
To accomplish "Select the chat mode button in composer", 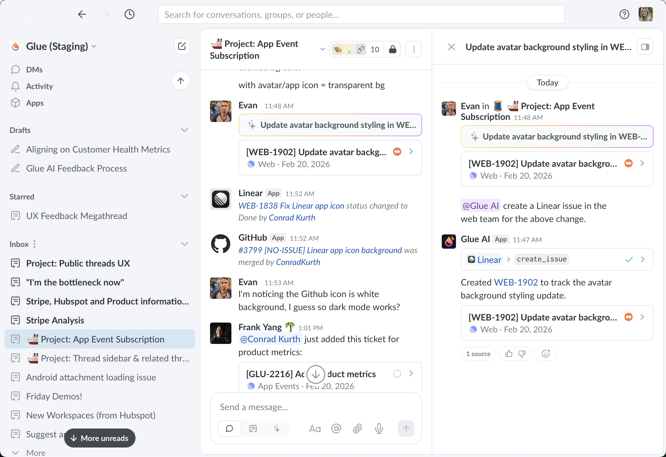I will 229,429.
